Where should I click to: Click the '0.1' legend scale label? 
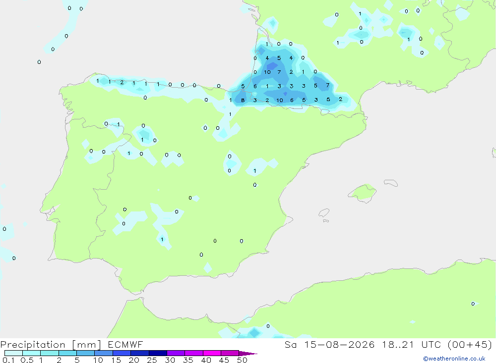pos(8,360)
